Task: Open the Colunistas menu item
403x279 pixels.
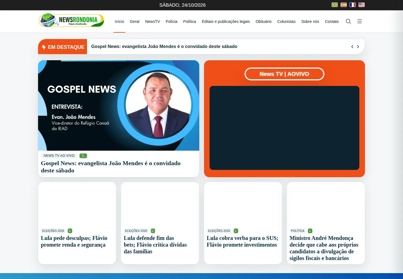Action: pyautogui.click(x=286, y=21)
